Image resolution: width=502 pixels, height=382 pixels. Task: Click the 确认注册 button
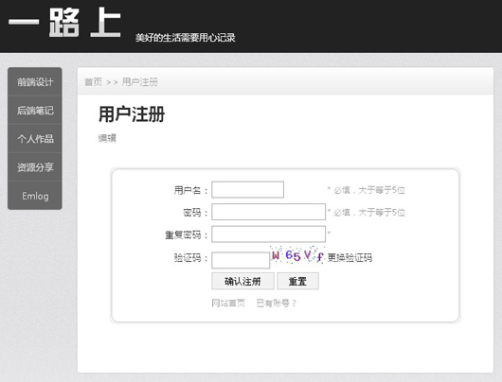[242, 281]
